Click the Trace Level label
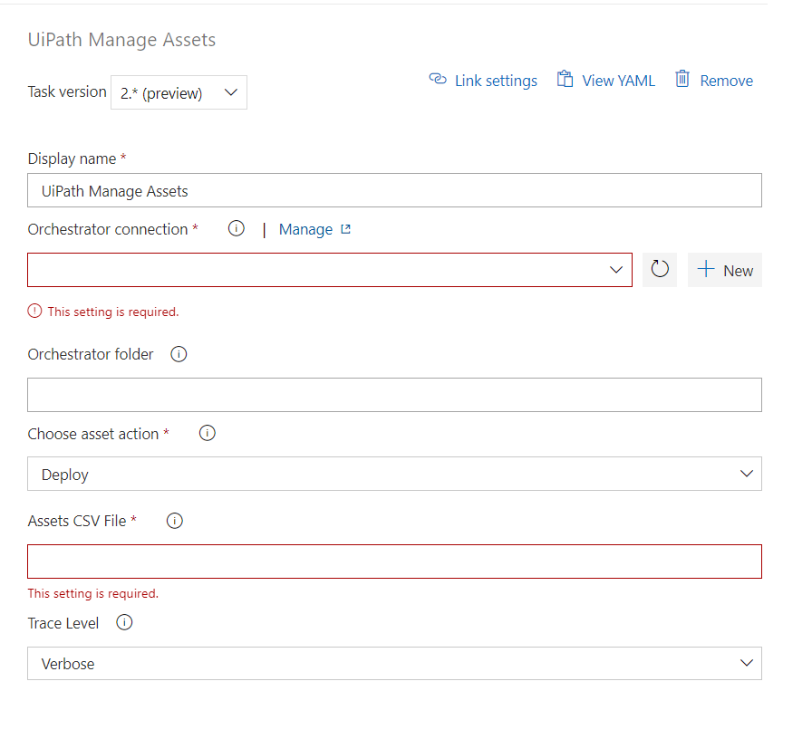 pos(63,623)
